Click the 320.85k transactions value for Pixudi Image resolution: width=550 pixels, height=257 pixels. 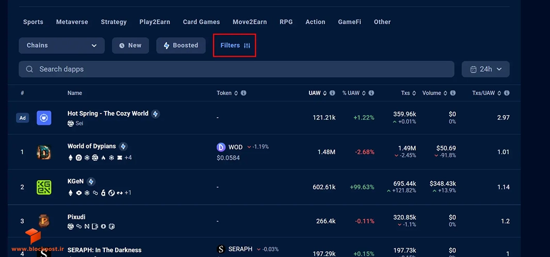(x=405, y=217)
